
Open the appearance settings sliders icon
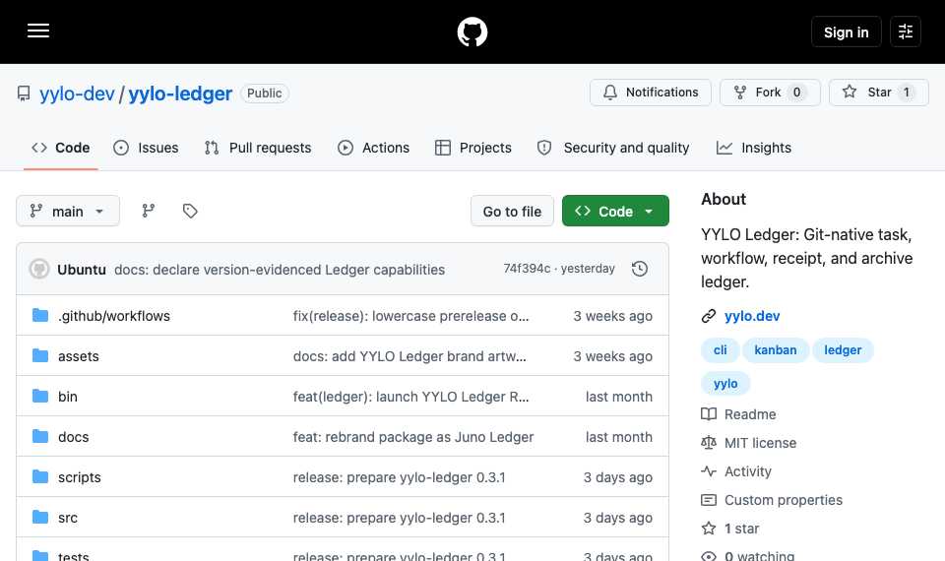coord(906,31)
